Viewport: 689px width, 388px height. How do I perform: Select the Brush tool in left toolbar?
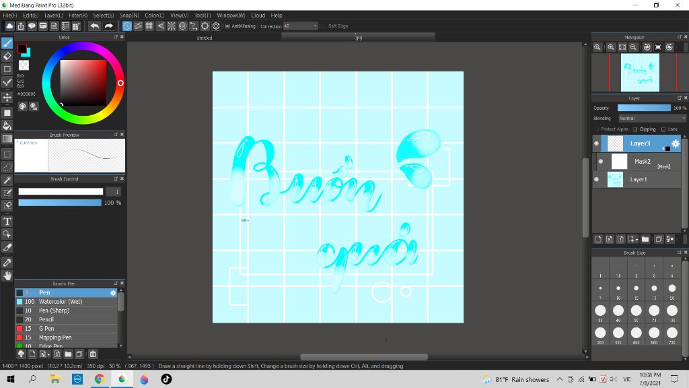click(7, 43)
